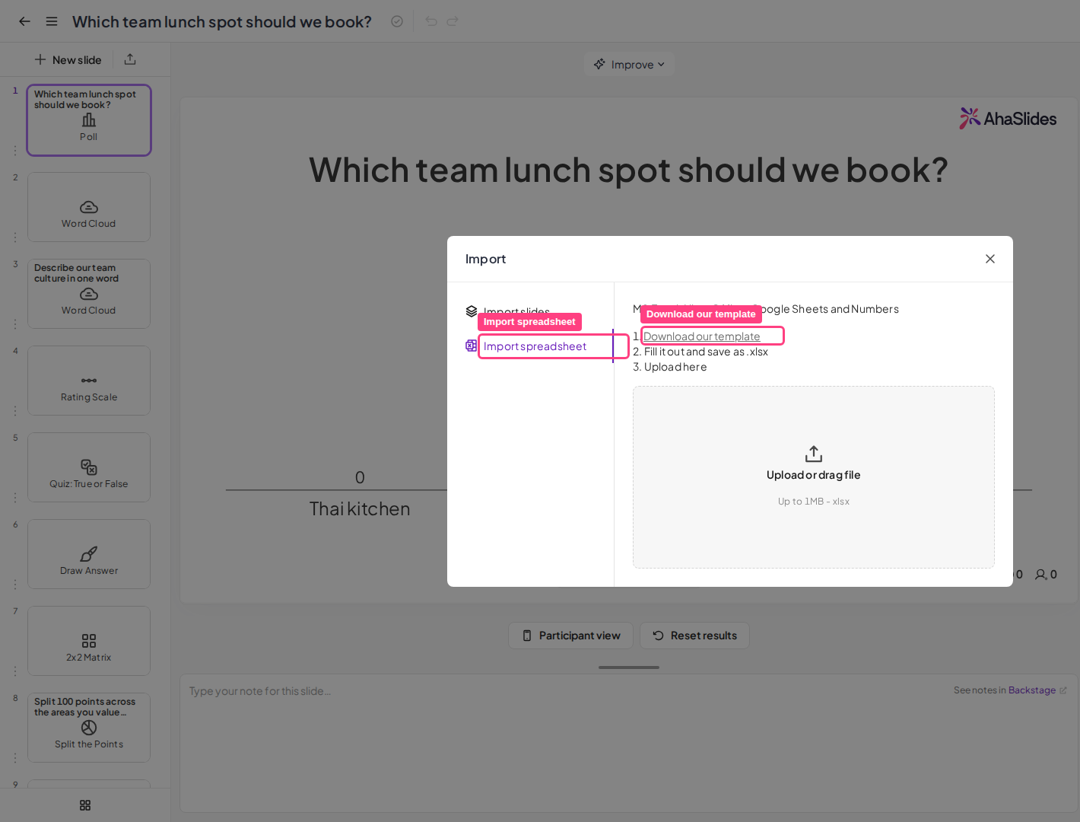The height and width of the screenshot is (822, 1080).
Task: Click the AhaSlides logo
Action: pyautogui.click(x=1008, y=119)
